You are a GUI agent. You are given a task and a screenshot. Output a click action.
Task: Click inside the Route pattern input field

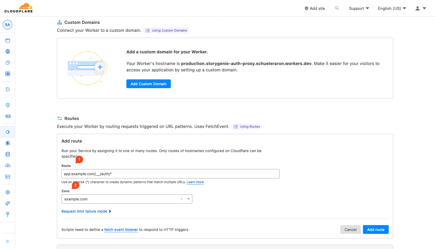coord(170,174)
